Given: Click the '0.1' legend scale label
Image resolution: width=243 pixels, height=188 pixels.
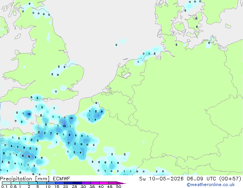Looking at the screenshot, I should (x=4, y=186).
